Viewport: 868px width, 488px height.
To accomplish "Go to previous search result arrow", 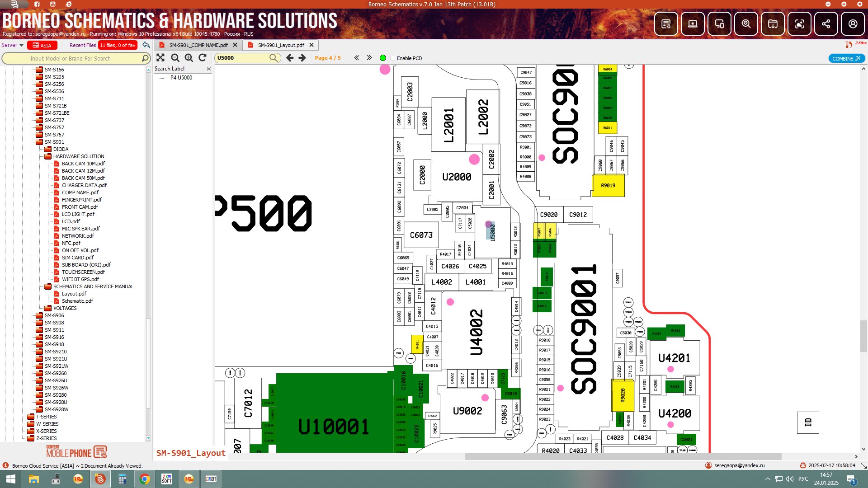I will 290,58.
